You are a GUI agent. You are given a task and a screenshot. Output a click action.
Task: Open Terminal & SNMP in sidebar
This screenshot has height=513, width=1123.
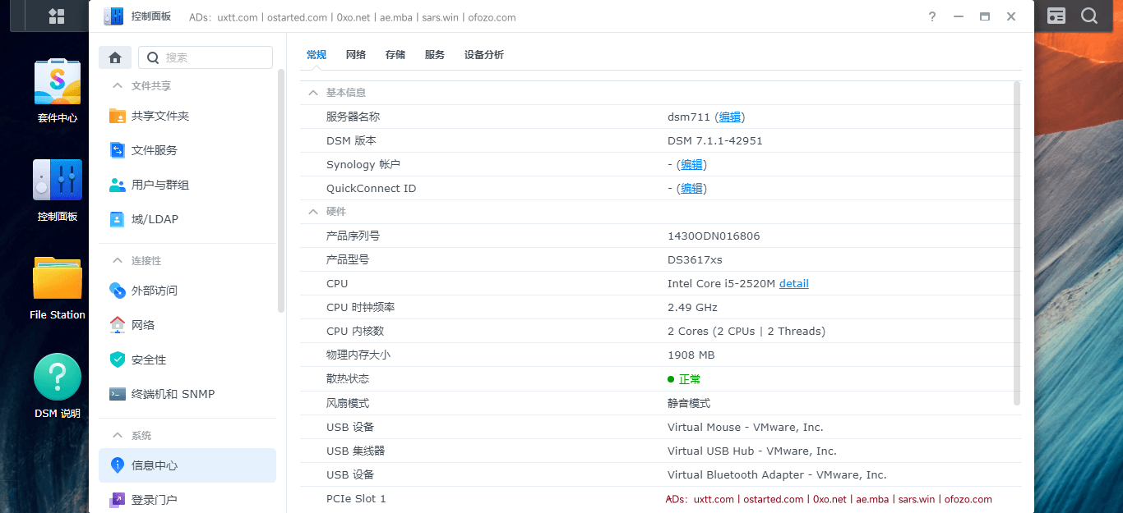[x=187, y=394]
